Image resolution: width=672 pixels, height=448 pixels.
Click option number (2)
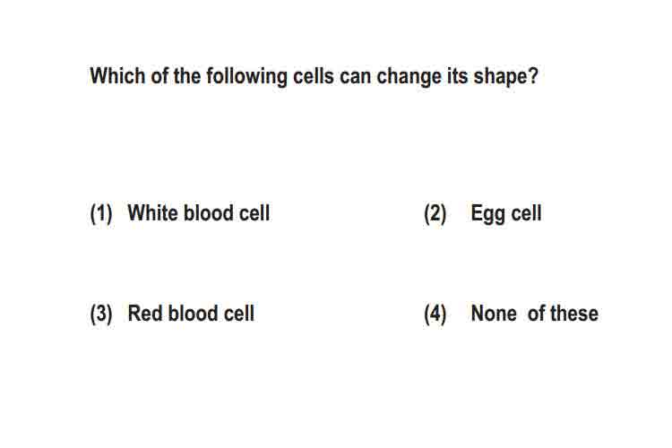point(435,213)
